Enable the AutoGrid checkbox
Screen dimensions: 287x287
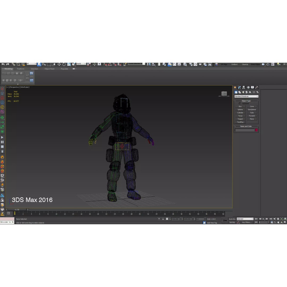click(240, 104)
